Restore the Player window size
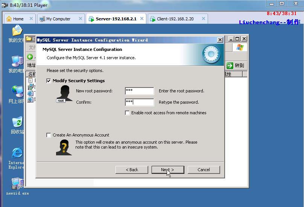The width and height of the screenshot is (304, 207). [x=282, y=3]
